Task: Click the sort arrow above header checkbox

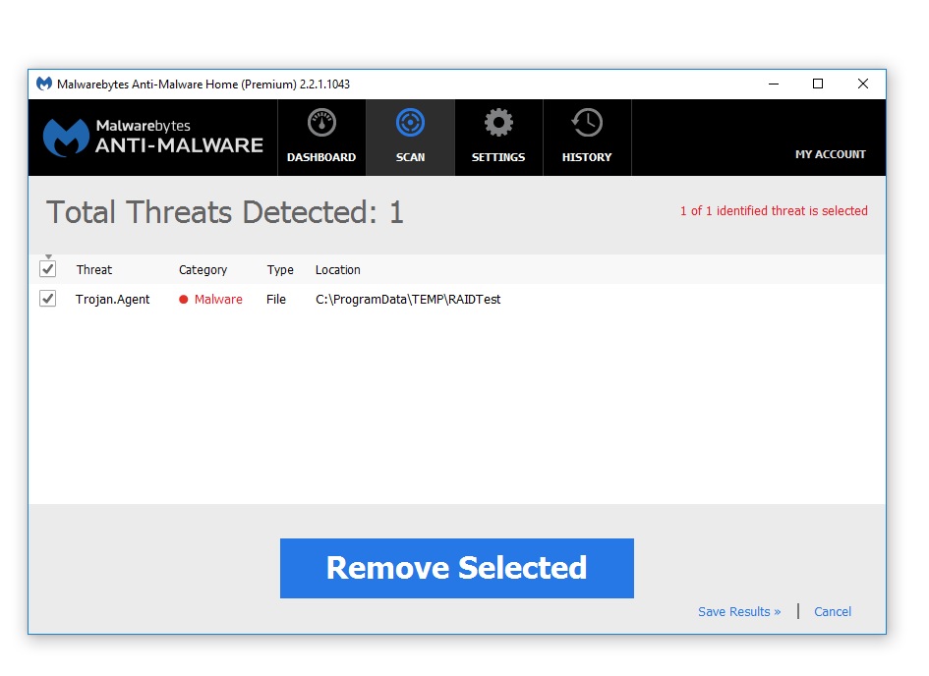Action: click(x=48, y=256)
